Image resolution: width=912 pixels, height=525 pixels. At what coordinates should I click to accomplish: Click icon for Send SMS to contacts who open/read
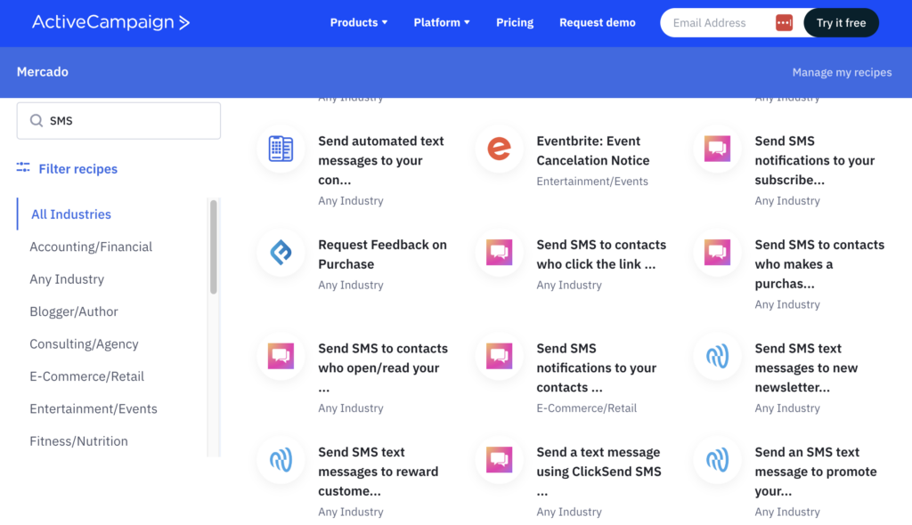[x=281, y=356]
